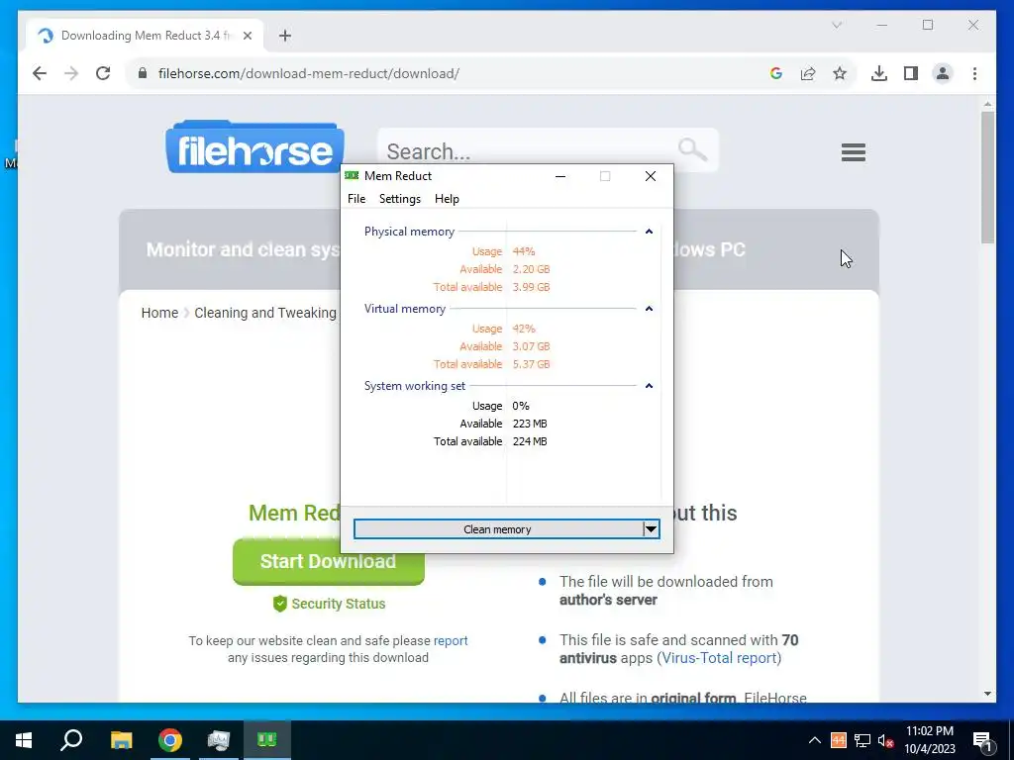Click the Physical memory usage value 44%

pyautogui.click(x=524, y=251)
